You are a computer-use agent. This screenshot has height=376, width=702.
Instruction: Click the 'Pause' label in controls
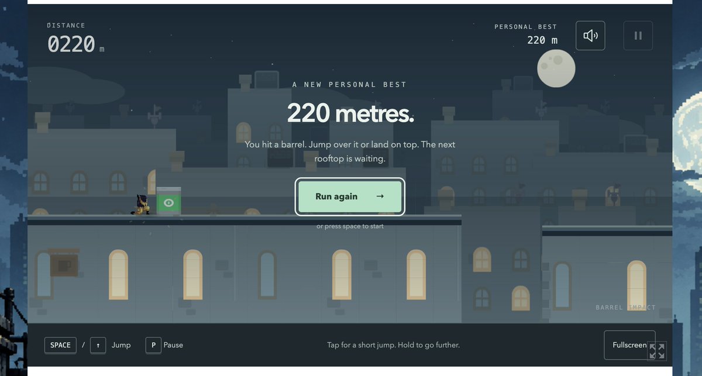coord(173,345)
